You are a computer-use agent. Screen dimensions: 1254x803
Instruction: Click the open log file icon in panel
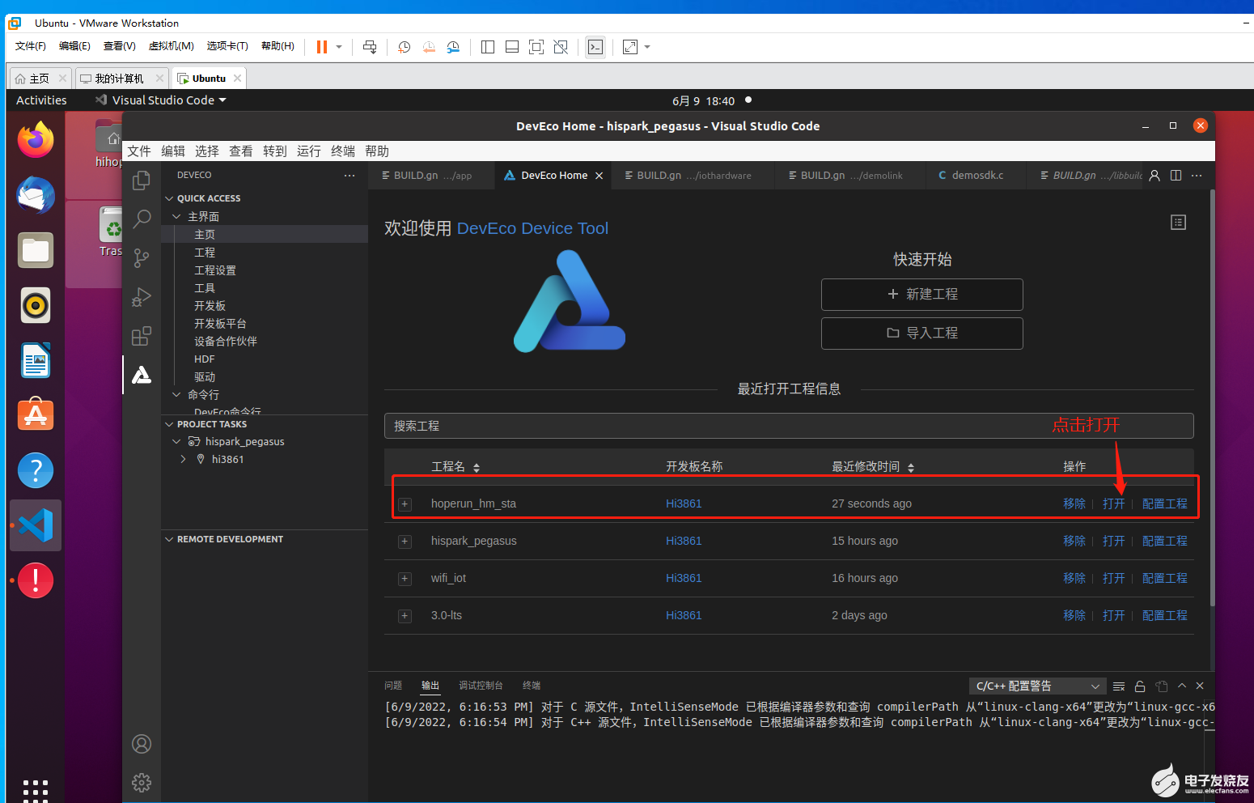pos(1162,686)
